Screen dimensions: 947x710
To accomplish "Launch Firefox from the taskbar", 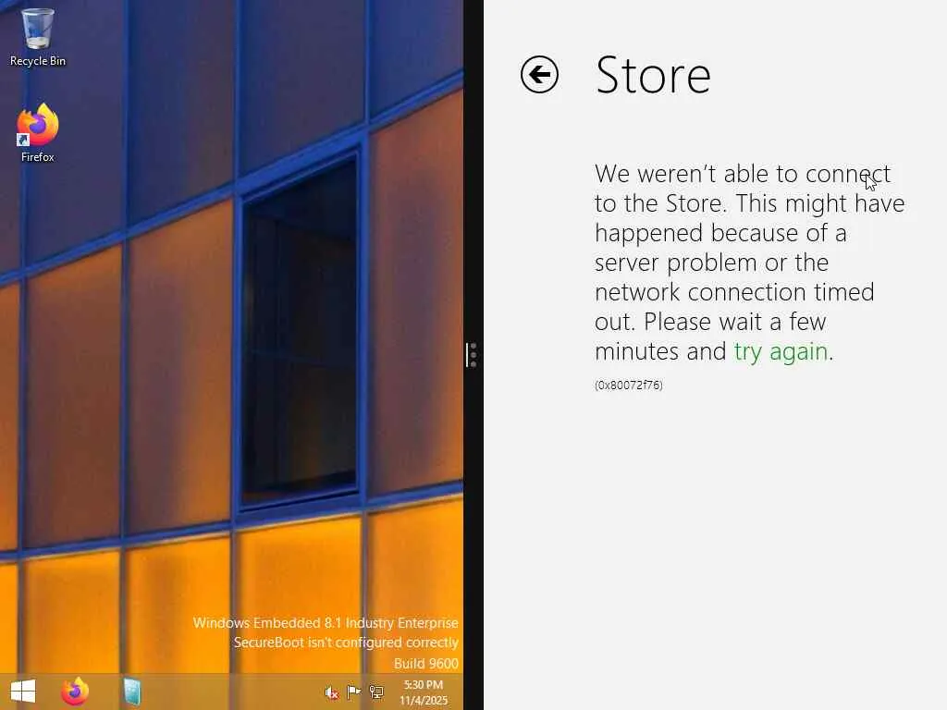I will click(x=75, y=692).
